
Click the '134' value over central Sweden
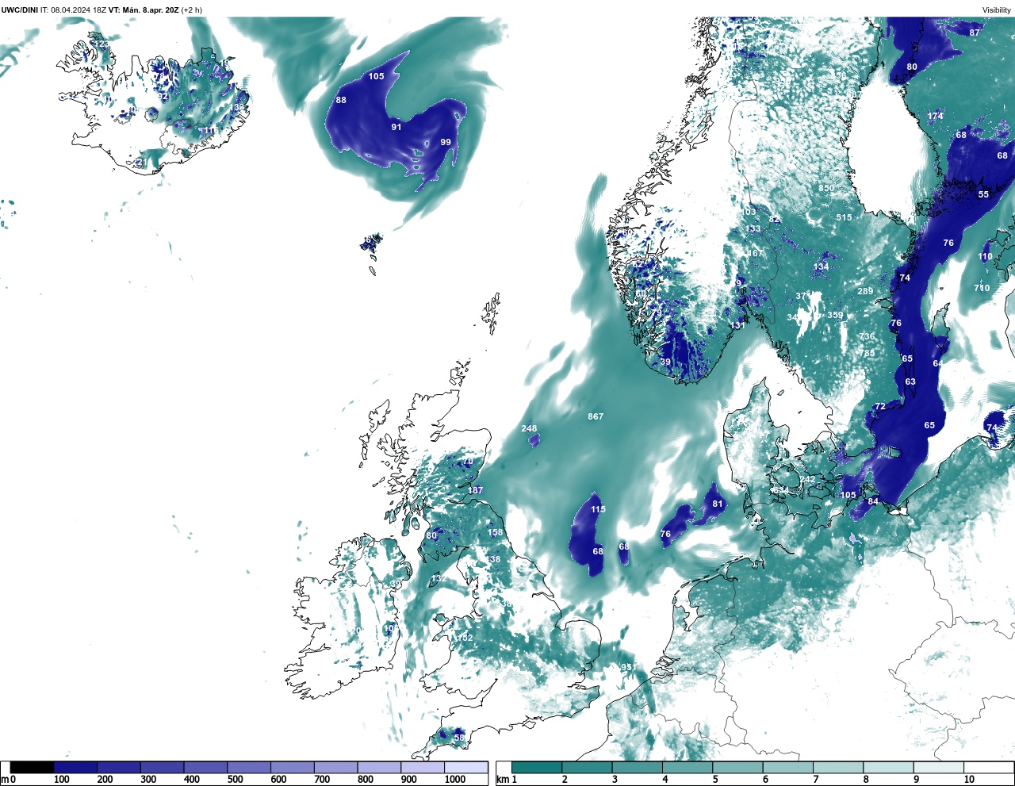tap(821, 267)
